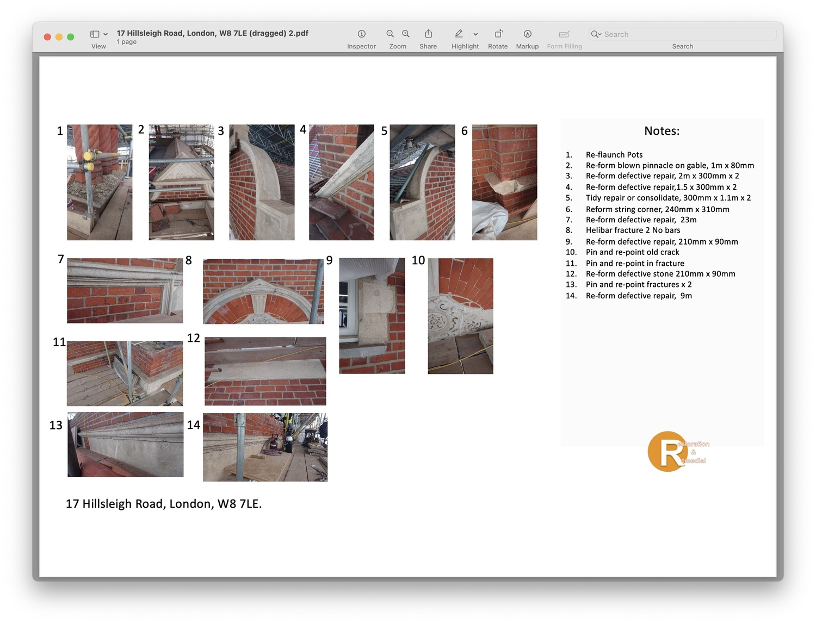Click the document title in title bar
The image size is (816, 624).
point(212,33)
